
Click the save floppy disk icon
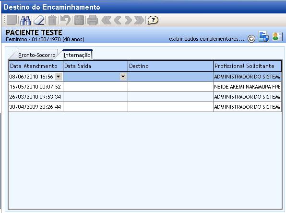79,20
